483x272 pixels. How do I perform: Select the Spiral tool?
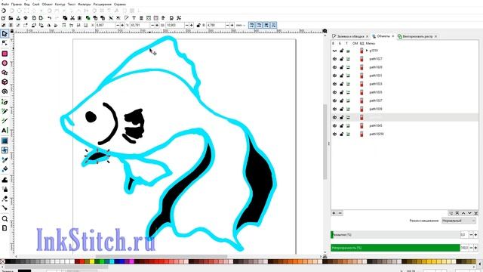click(5, 91)
